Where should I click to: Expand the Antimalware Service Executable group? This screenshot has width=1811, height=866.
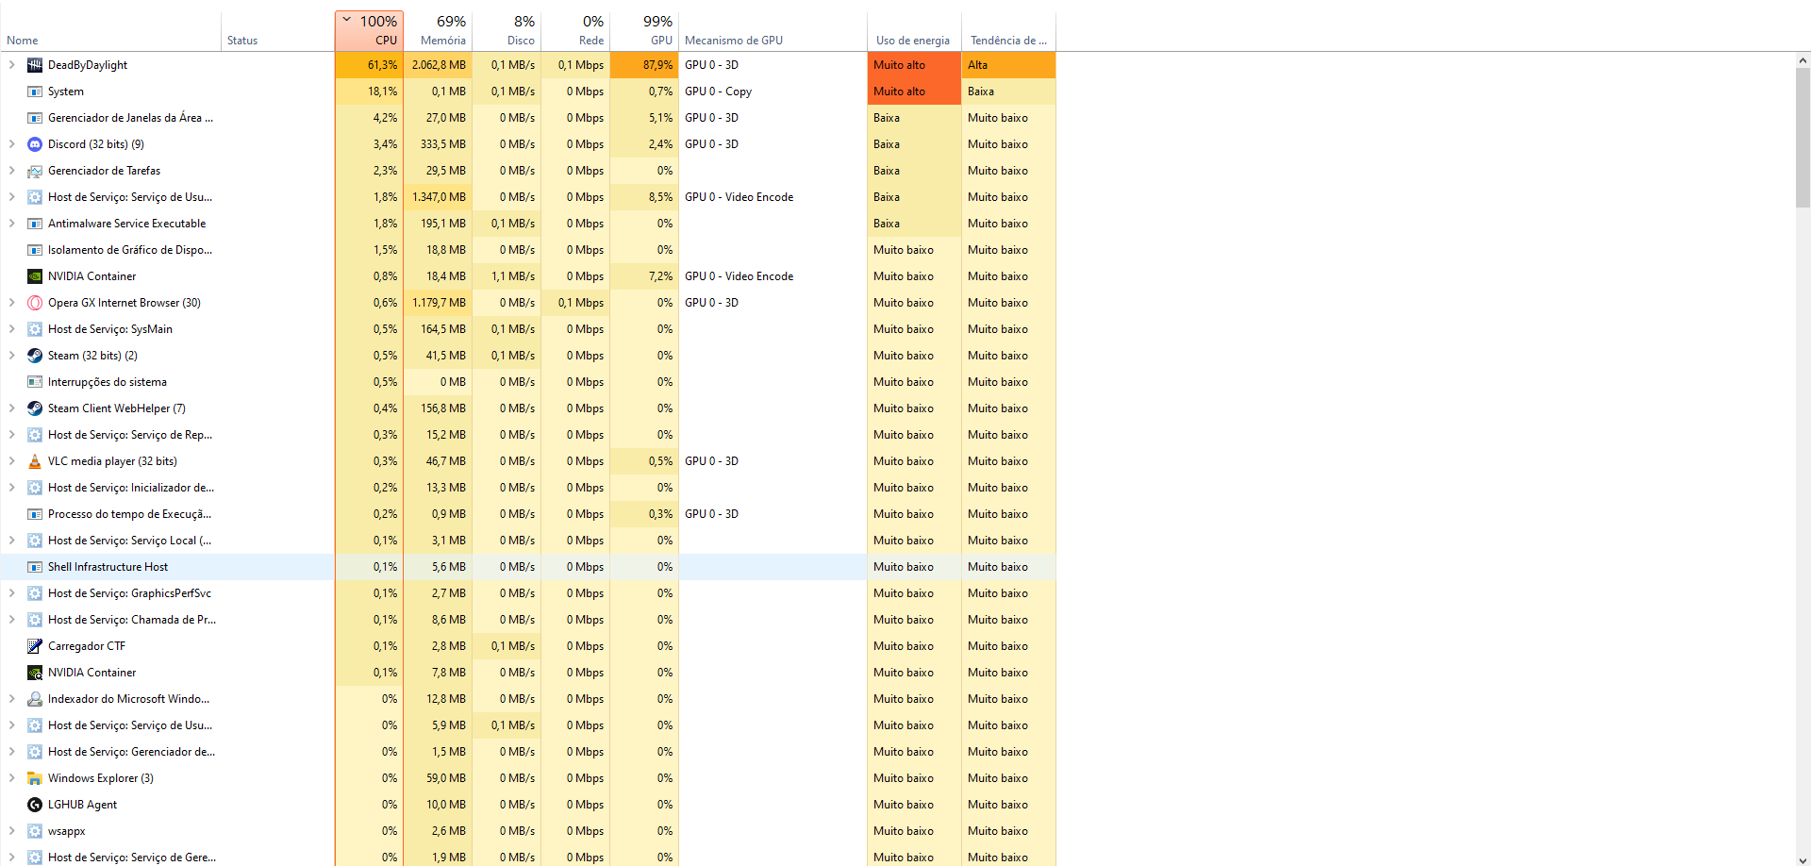11,224
